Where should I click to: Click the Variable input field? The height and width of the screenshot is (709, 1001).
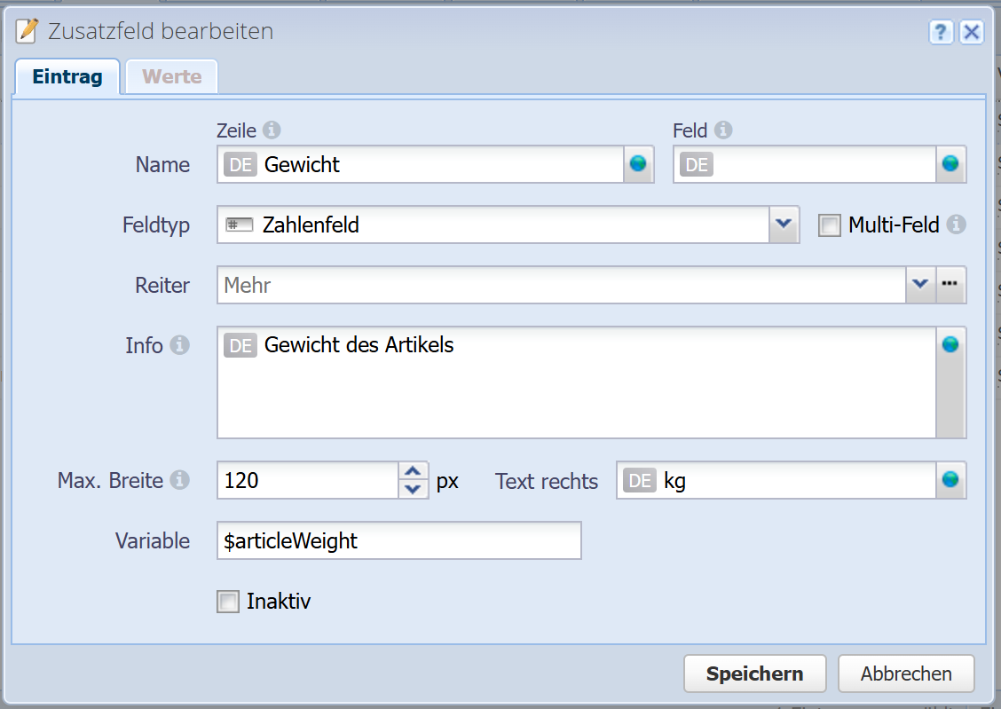click(x=398, y=540)
